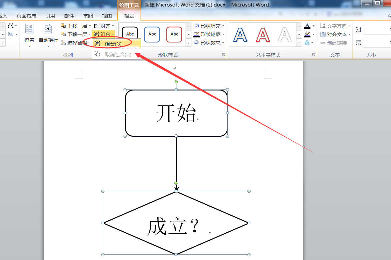The width and height of the screenshot is (391, 260).
Task: Select the 开始 rounded rectangle shape
Action: 176,113
